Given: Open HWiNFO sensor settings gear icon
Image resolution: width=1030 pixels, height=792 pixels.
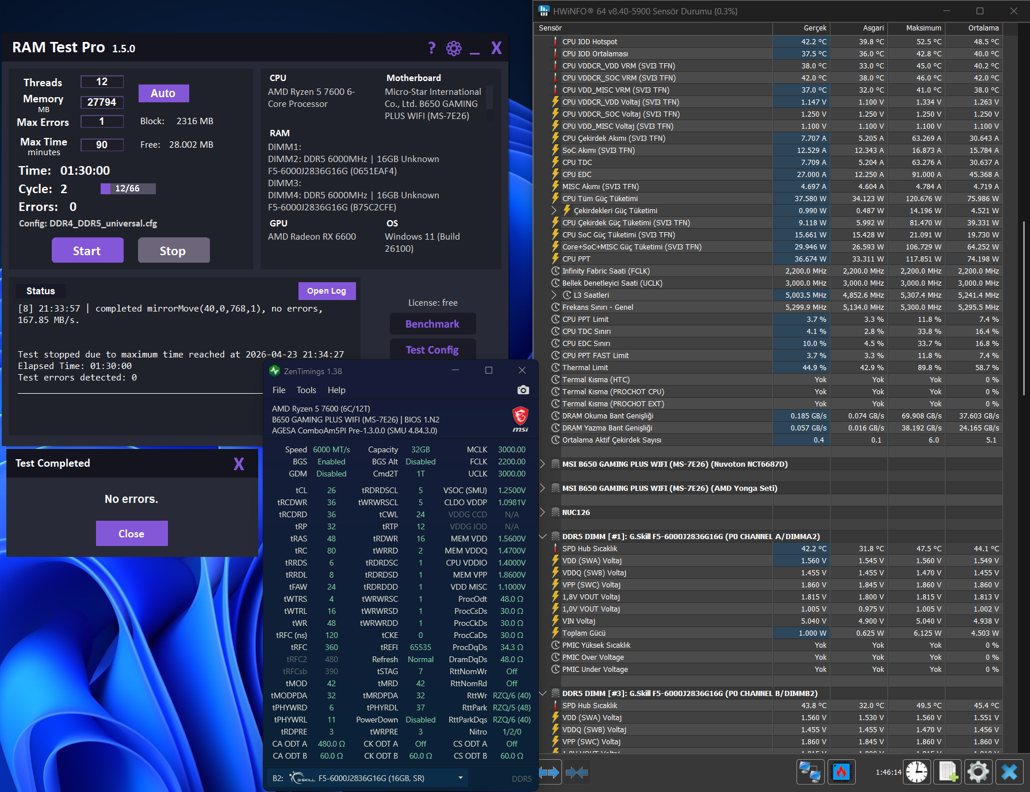Looking at the screenshot, I should [x=978, y=772].
